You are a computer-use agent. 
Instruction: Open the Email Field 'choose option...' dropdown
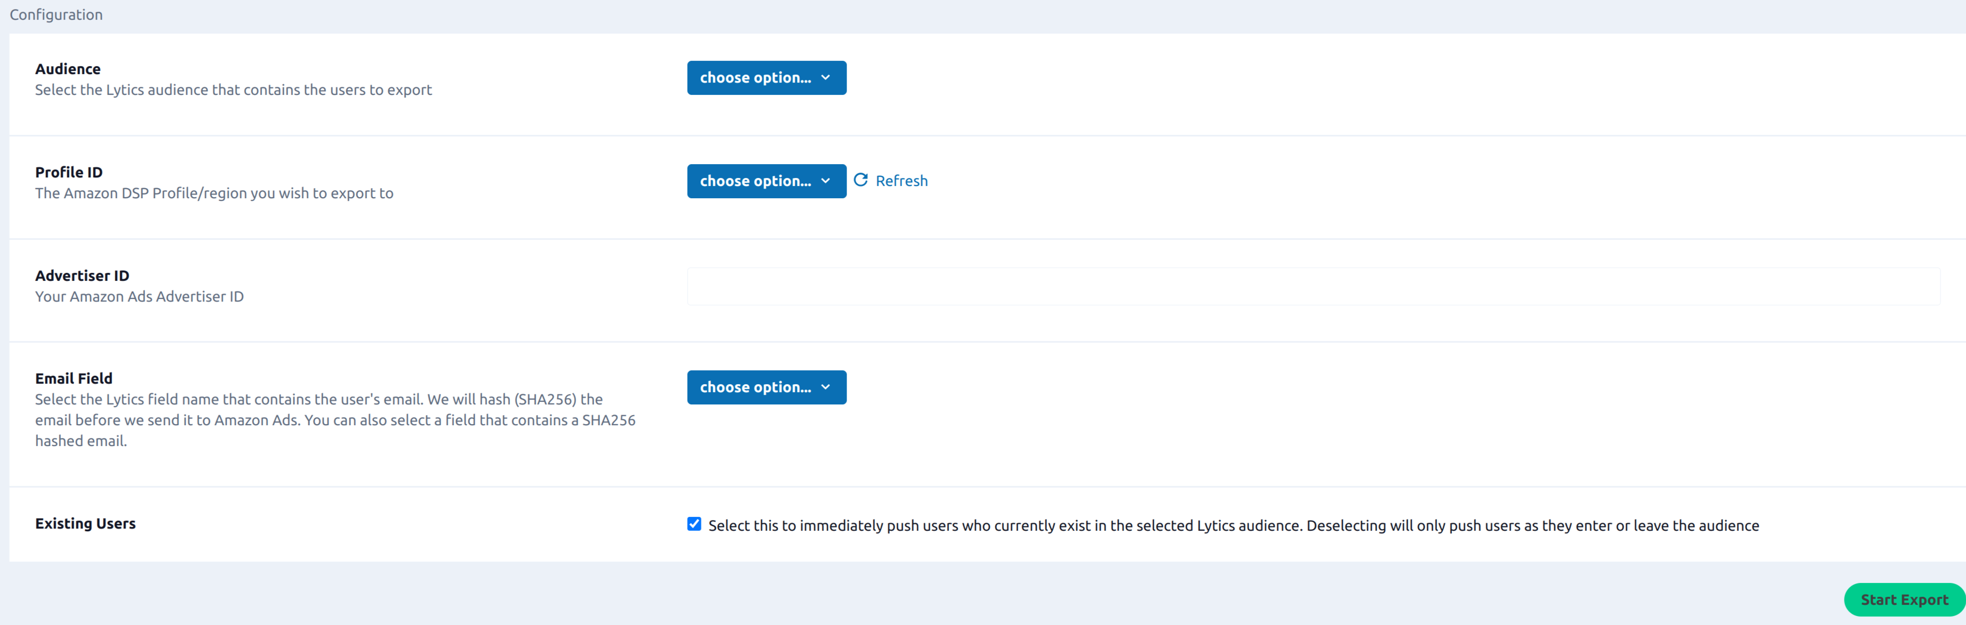tap(755, 387)
